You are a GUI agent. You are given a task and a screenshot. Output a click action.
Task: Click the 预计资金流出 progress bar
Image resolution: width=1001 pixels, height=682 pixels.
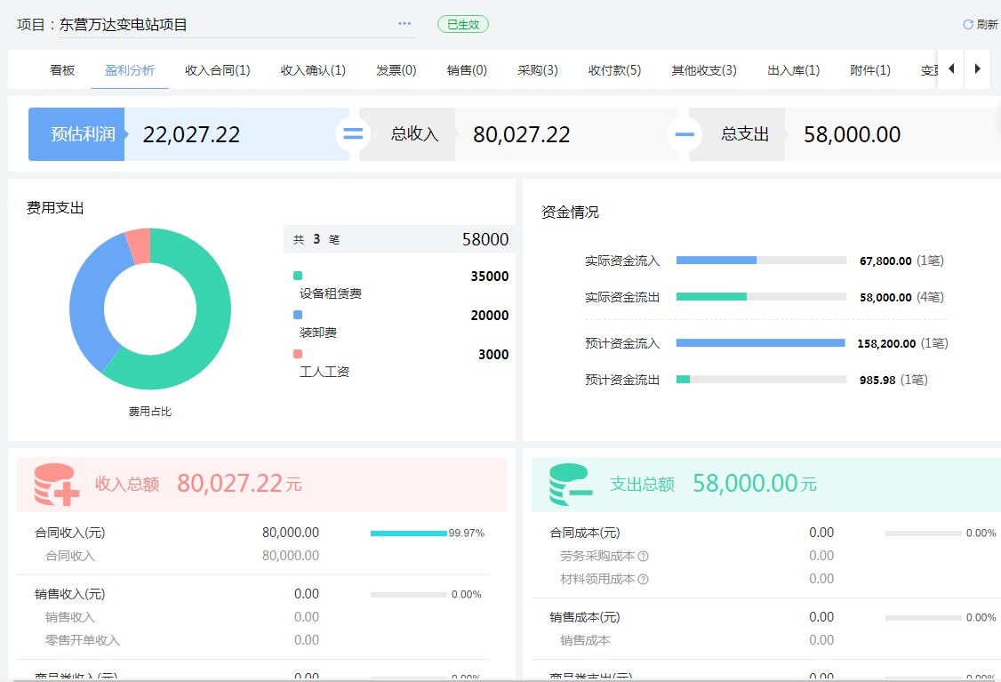click(x=761, y=380)
